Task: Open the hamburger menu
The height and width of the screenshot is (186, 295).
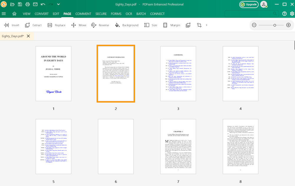Action: 4,14
